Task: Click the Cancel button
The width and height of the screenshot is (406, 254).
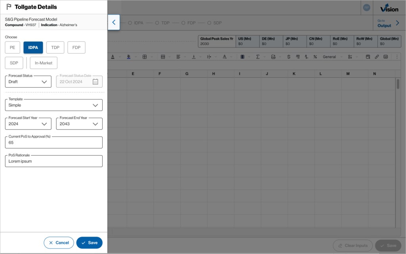Action: (x=59, y=243)
